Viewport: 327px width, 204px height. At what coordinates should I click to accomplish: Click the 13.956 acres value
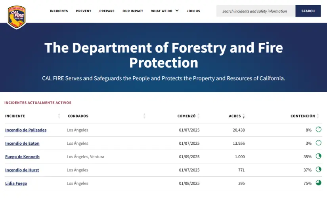[239, 143]
